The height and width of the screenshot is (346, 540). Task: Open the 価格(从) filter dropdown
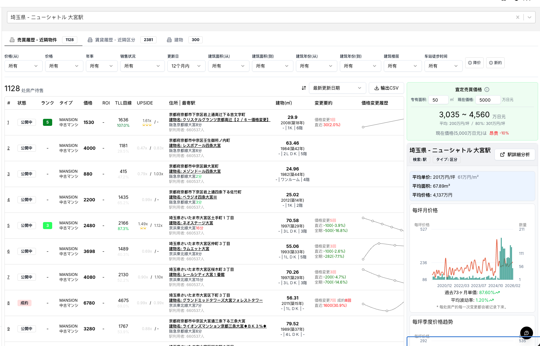click(x=23, y=66)
